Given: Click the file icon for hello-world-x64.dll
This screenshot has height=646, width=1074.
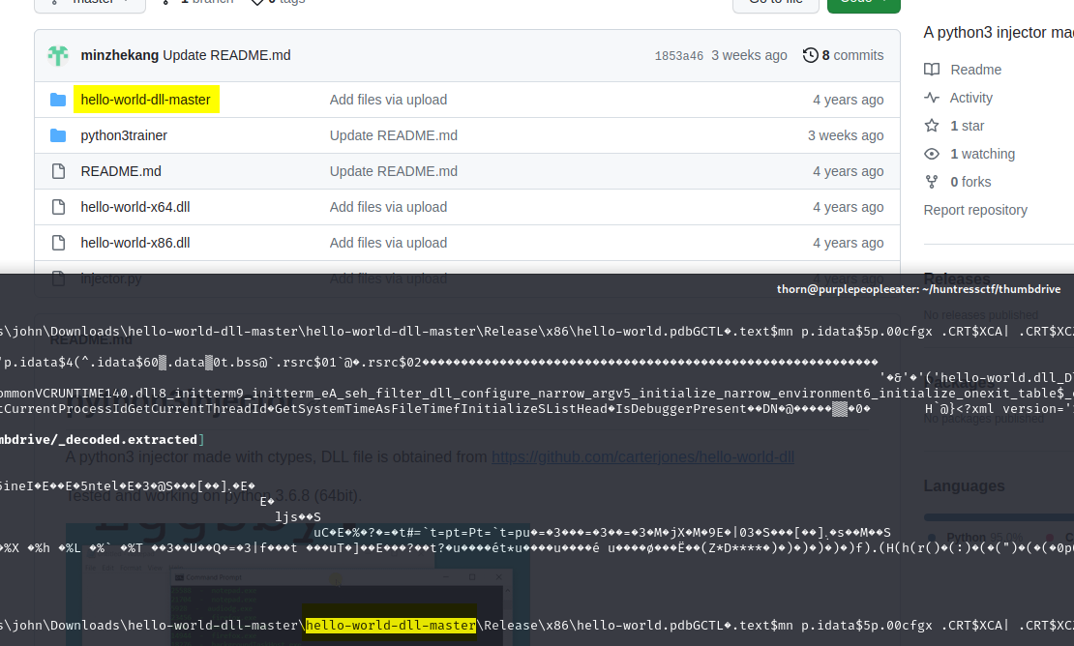Looking at the screenshot, I should pos(58,207).
